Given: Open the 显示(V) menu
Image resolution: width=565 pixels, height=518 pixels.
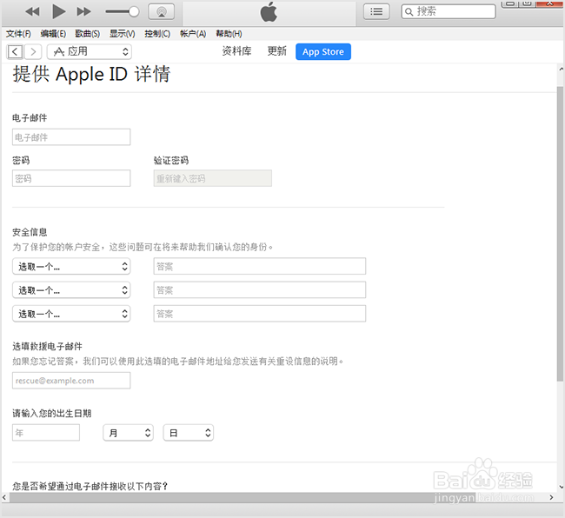Looking at the screenshot, I should point(123,34).
